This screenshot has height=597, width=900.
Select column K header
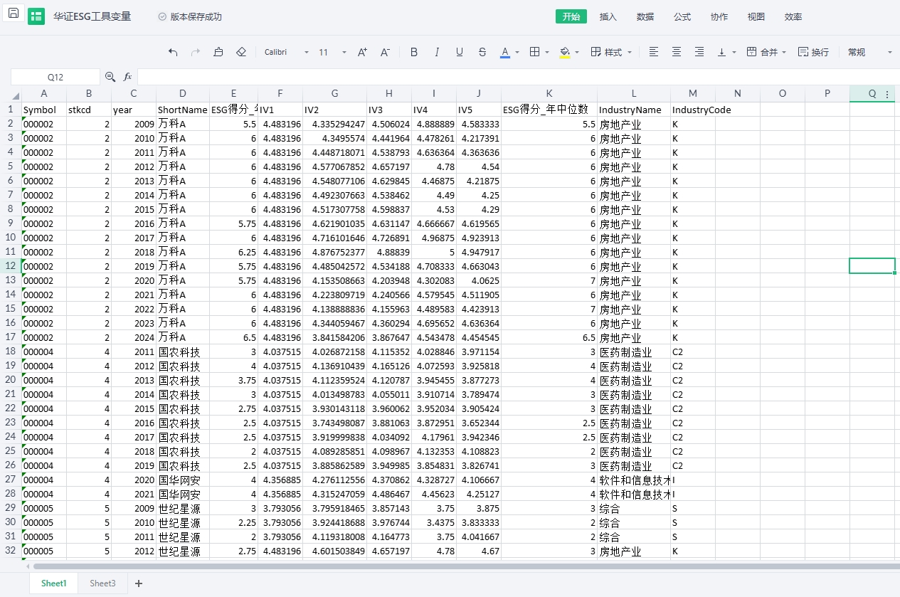coord(549,93)
